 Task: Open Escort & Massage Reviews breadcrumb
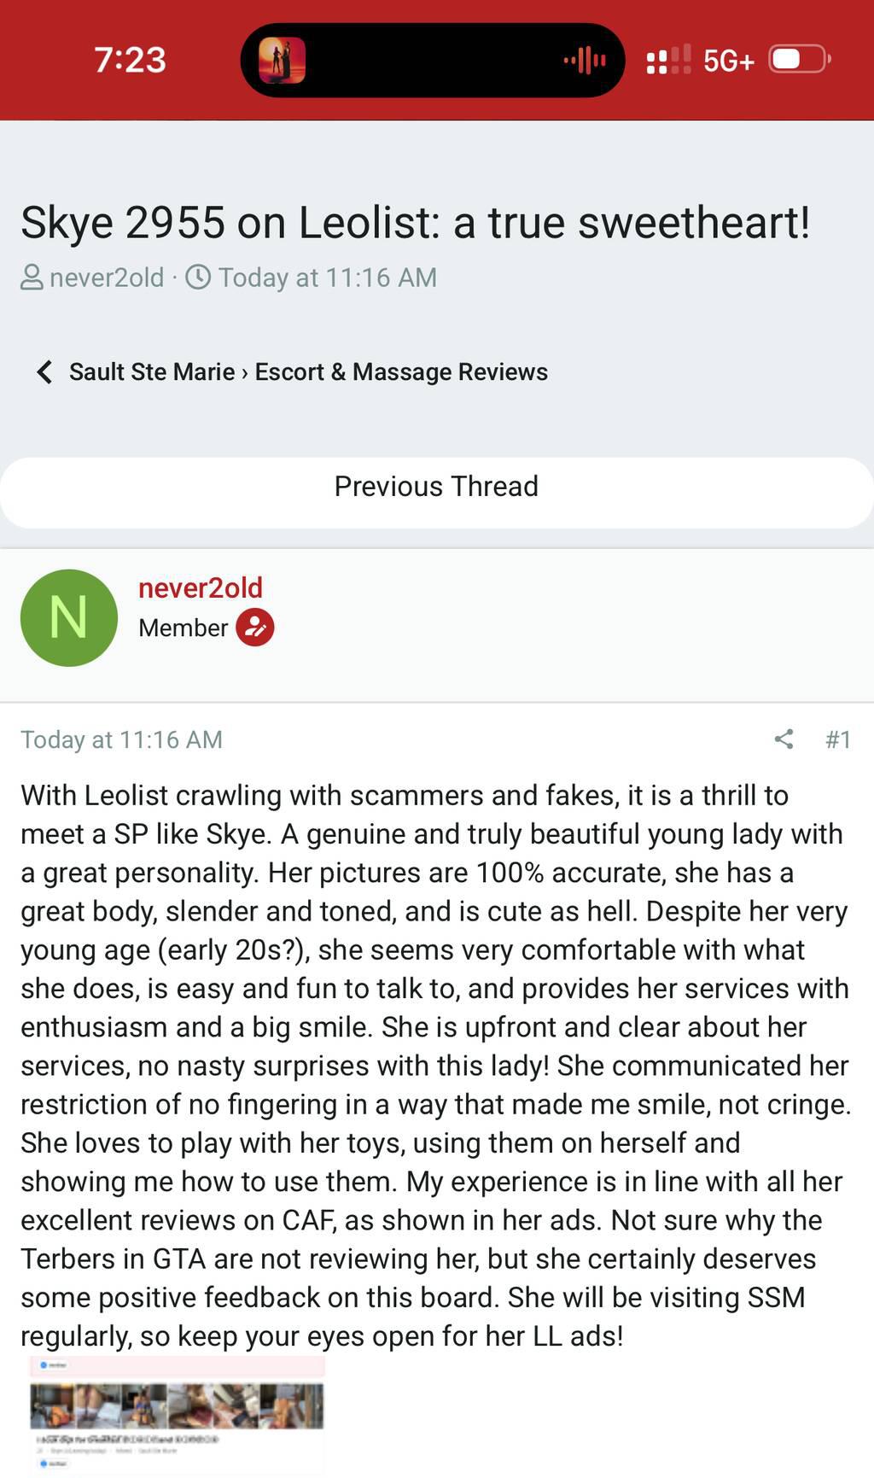coord(401,372)
